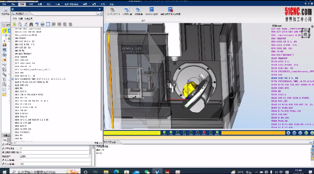Toggle the LIMIT status indicator light
314x174 pixels.
164,133
